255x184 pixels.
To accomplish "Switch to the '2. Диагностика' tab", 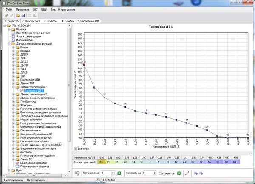I will (31, 20).
